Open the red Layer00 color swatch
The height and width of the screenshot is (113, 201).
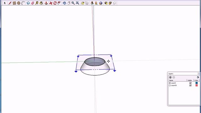pyautogui.click(x=197, y=85)
